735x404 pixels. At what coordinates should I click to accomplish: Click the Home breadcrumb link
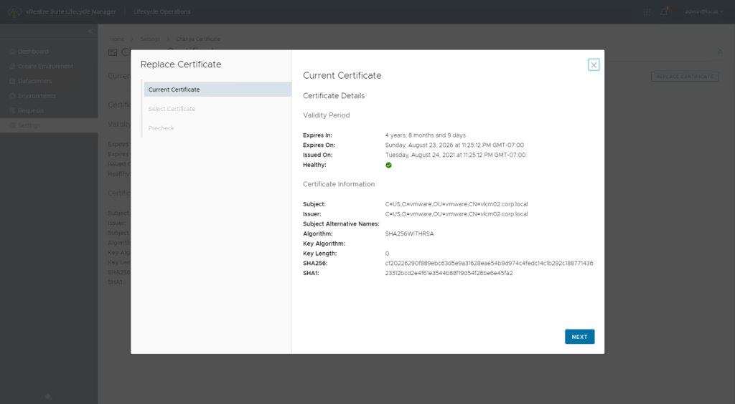(x=117, y=39)
